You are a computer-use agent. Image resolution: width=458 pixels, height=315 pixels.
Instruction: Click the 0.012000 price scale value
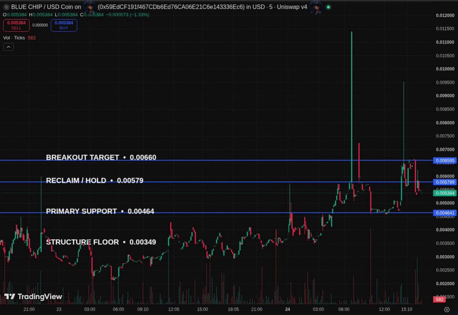445,15
